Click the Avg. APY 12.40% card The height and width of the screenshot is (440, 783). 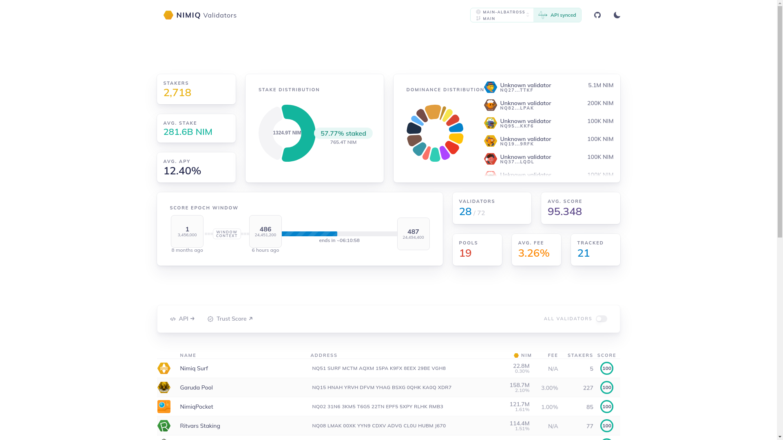(x=196, y=167)
